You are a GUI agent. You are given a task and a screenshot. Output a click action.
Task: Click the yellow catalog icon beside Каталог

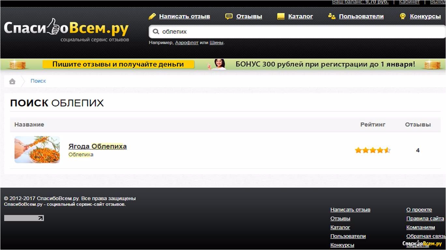click(281, 16)
